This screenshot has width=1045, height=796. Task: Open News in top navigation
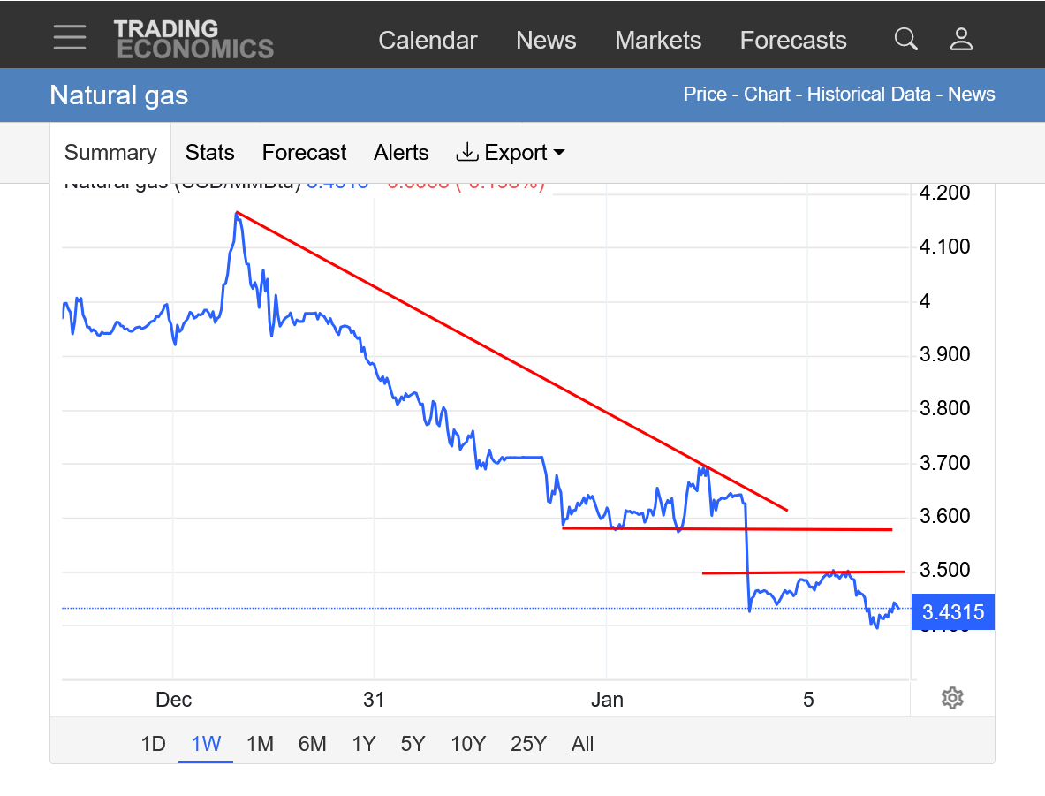[546, 41]
